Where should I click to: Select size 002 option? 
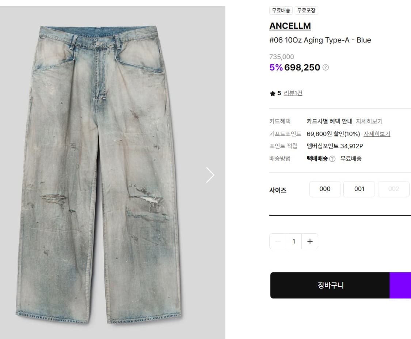pyautogui.click(x=393, y=189)
